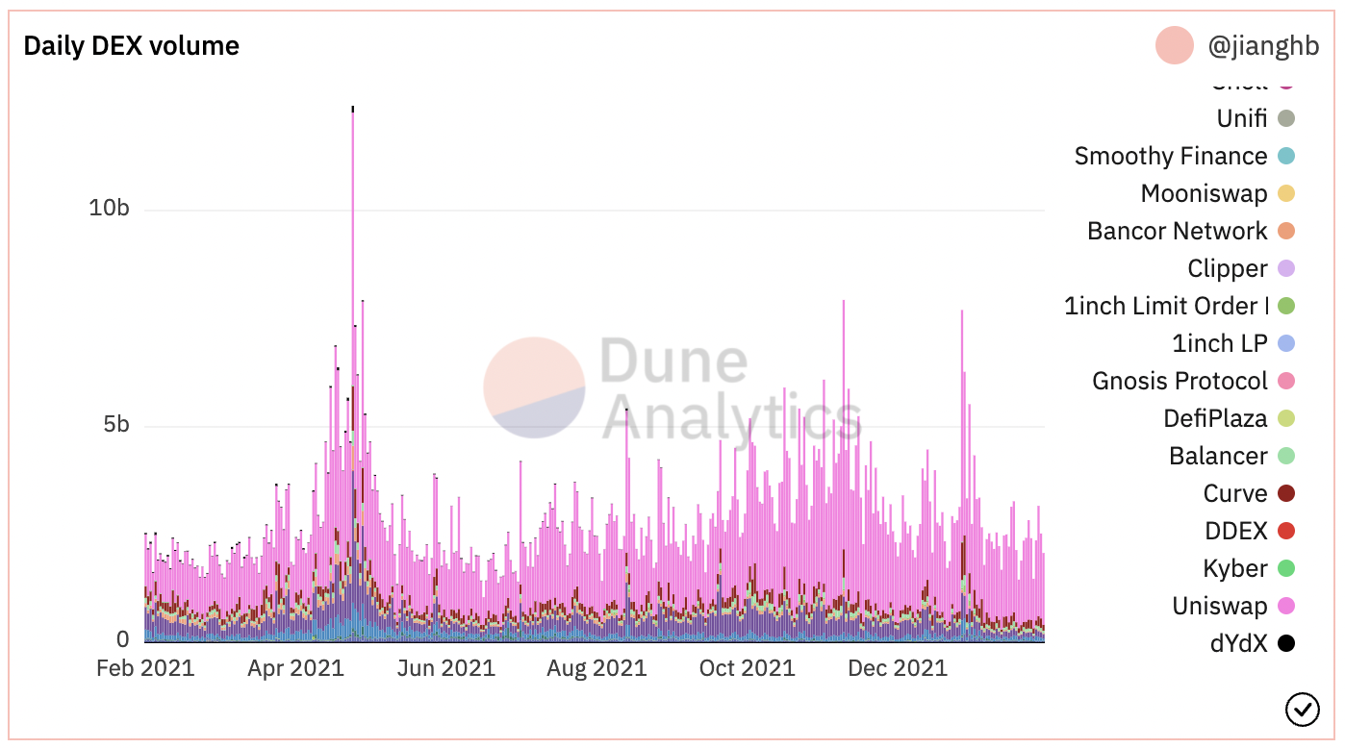Click the Smoothy Finance legend color dot
Viewport: 1345px width, 748px height.
tap(1286, 157)
